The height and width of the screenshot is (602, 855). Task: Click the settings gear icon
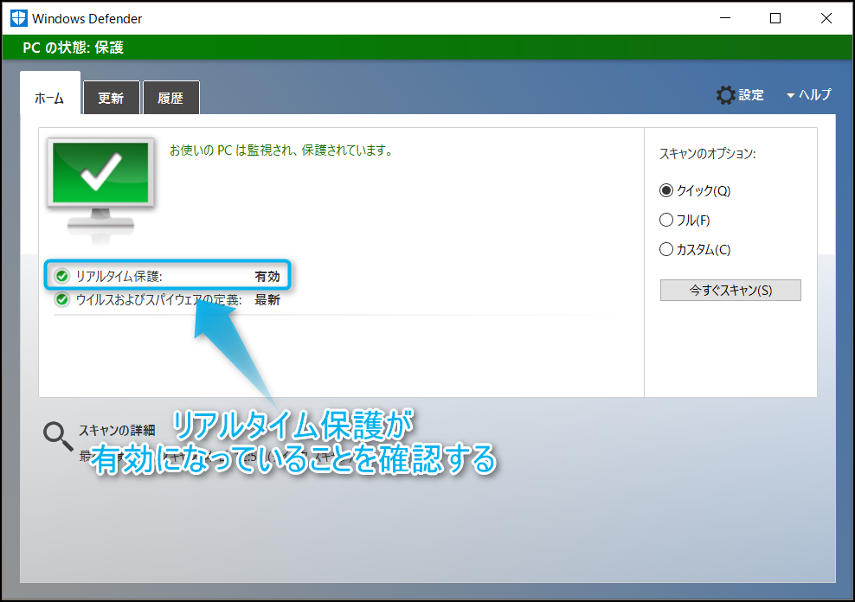point(725,95)
